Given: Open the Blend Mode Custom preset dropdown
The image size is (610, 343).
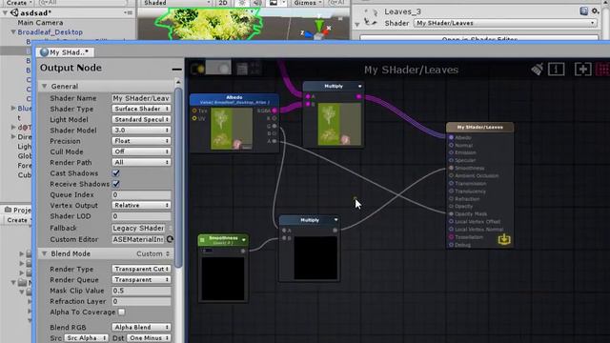Looking at the screenshot, I should coord(153,253).
